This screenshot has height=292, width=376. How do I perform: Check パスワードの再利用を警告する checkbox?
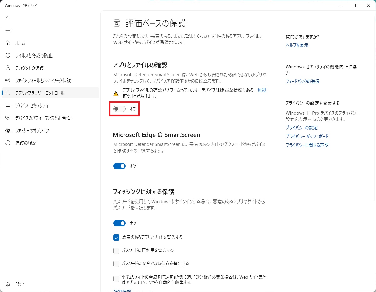(116, 250)
